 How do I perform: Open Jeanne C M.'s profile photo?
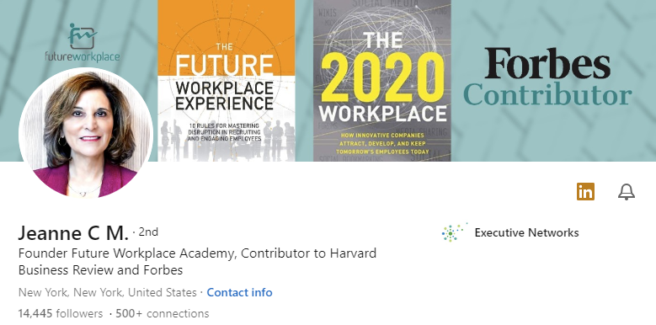point(86,132)
